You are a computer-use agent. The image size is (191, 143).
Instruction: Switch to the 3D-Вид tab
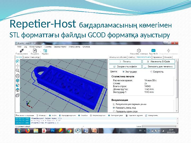pyautogui.click(x=19, y=57)
